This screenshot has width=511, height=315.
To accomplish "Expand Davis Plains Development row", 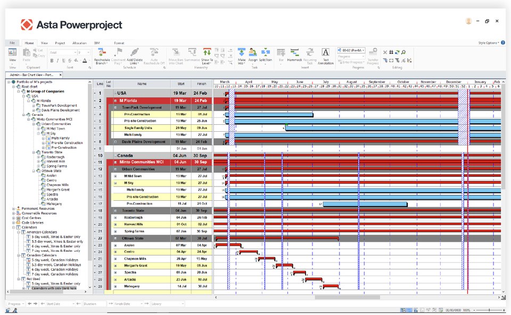I will 116,142.
